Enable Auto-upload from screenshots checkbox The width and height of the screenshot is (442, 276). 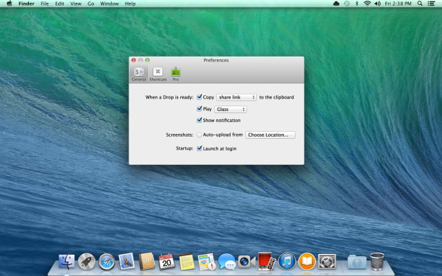[200, 135]
